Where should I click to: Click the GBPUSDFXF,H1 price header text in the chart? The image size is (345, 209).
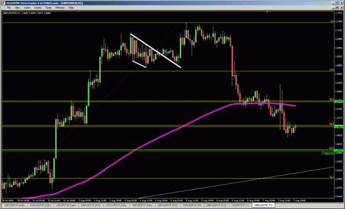pyautogui.click(x=26, y=13)
